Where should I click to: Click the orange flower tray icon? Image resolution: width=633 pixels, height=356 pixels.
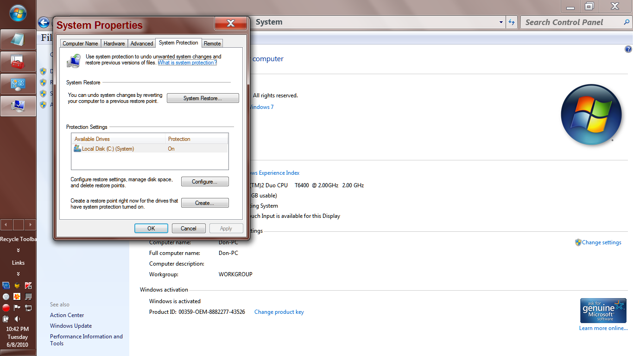tap(17, 296)
